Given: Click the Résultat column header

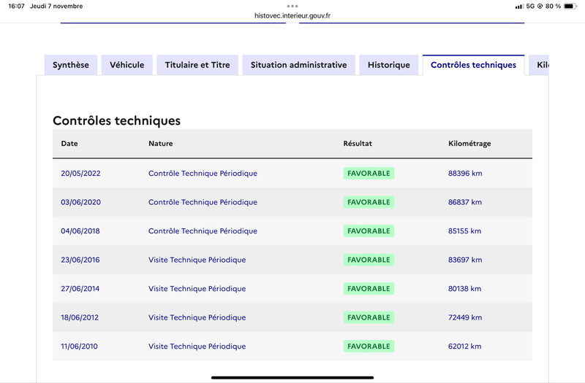Looking at the screenshot, I should (358, 143).
